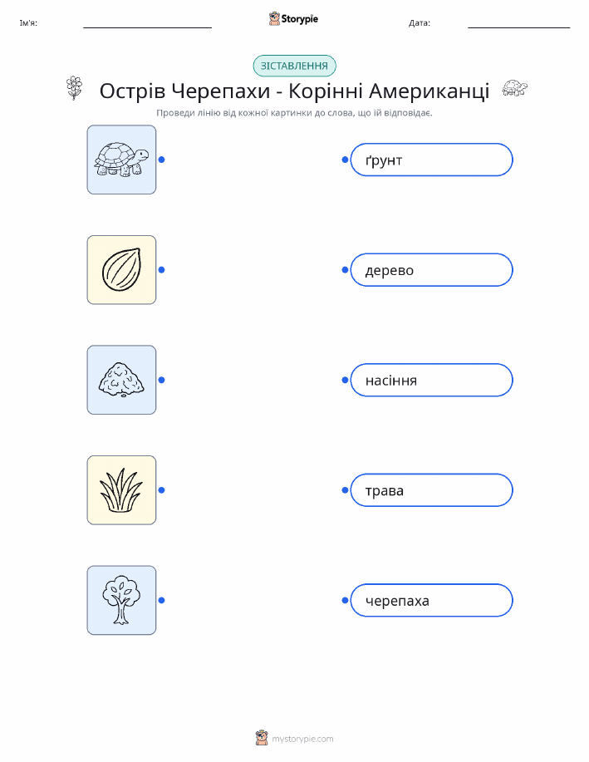Viewport: 589px width, 762px height.
Task: Click the word box дерево
Action: (431, 270)
